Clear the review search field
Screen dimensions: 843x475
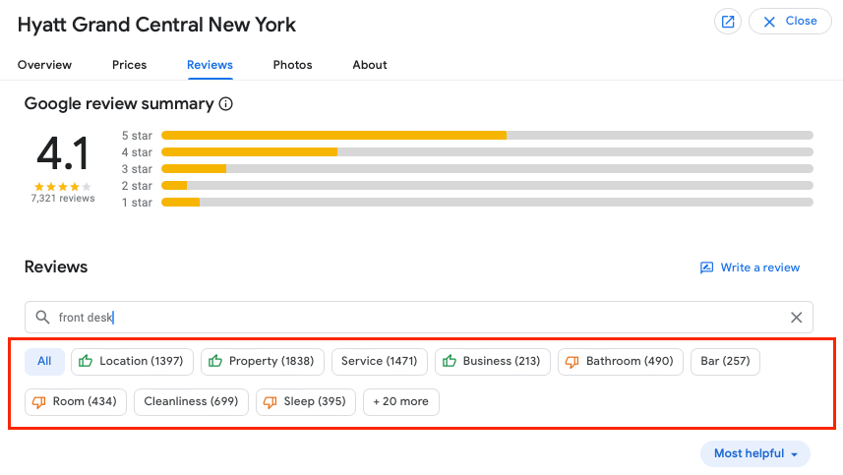tap(796, 318)
